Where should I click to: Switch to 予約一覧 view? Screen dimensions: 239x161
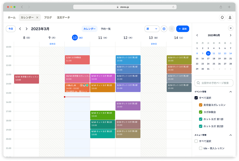point(106,29)
